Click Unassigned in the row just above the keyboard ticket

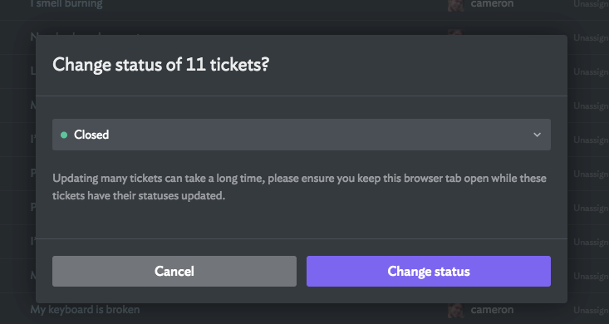[x=591, y=276]
